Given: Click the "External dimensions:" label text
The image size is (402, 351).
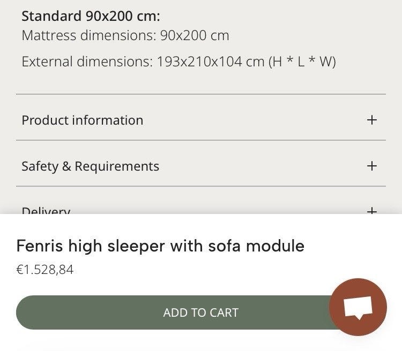Looking at the screenshot, I should 87,62.
